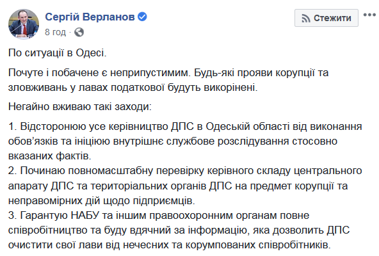Click the globe public-audience icon
Viewport: 379px width, 256px height.
(x=79, y=32)
